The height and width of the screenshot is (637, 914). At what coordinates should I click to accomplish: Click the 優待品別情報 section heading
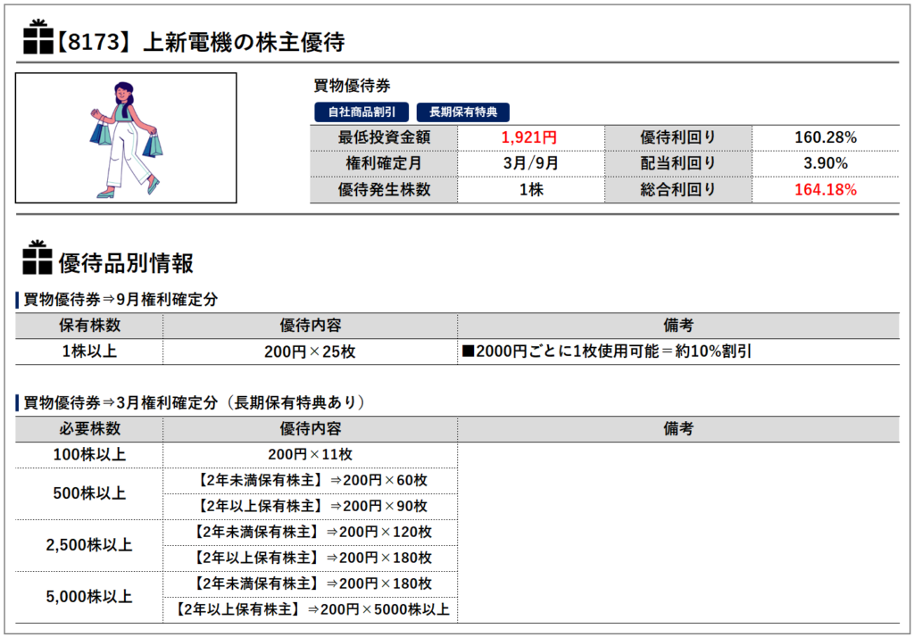tap(126, 263)
